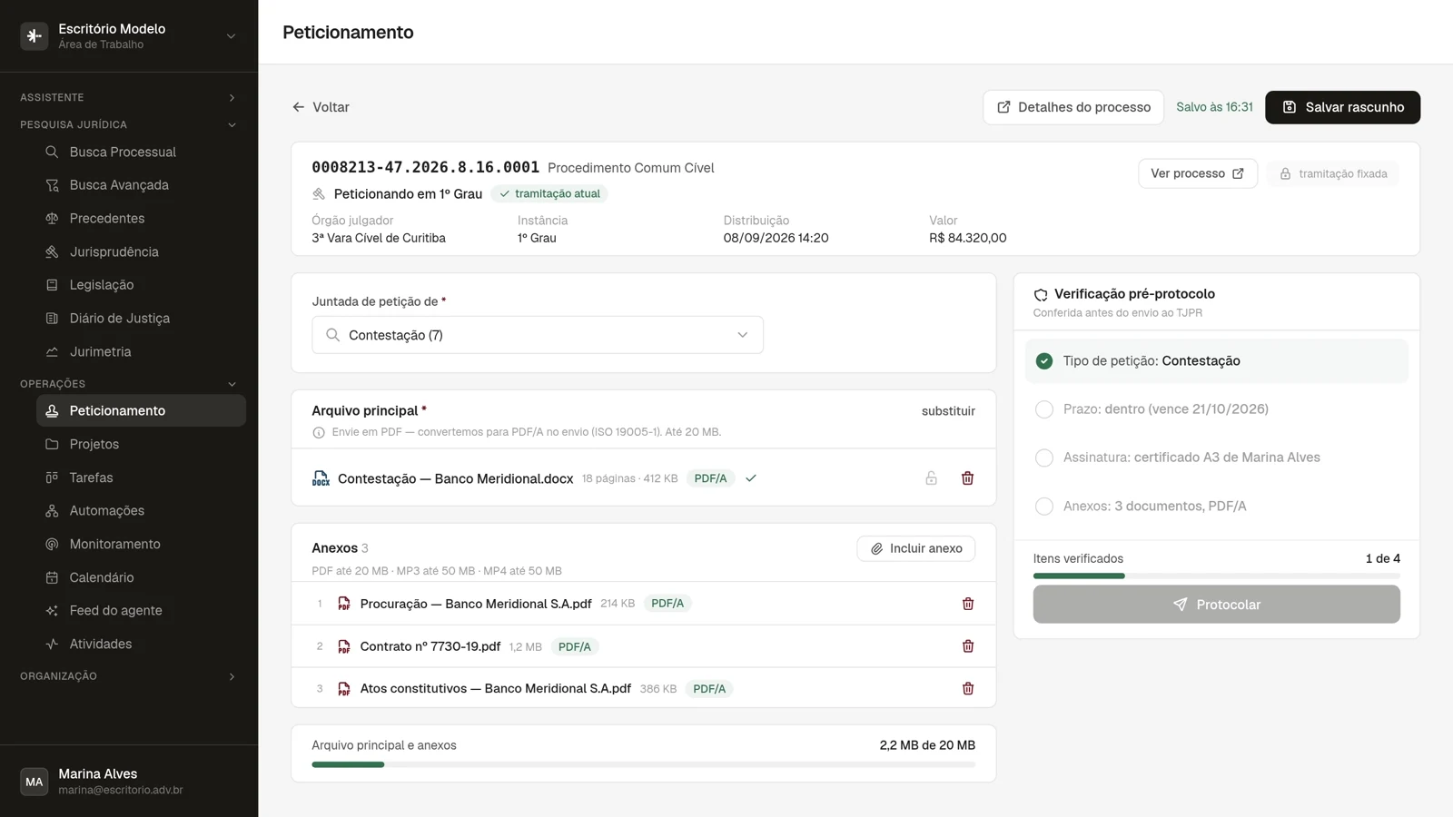Image resolution: width=1453 pixels, height=817 pixels.
Task: Click the substituir link for main file
Action: click(948, 411)
